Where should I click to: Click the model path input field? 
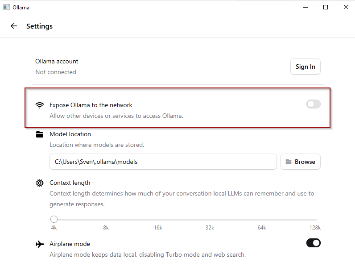point(163,162)
